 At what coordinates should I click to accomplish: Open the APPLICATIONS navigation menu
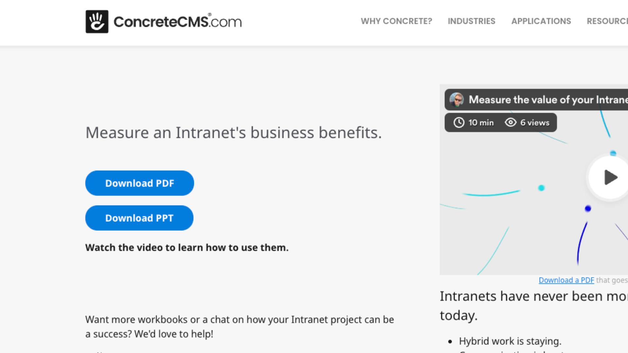541,21
